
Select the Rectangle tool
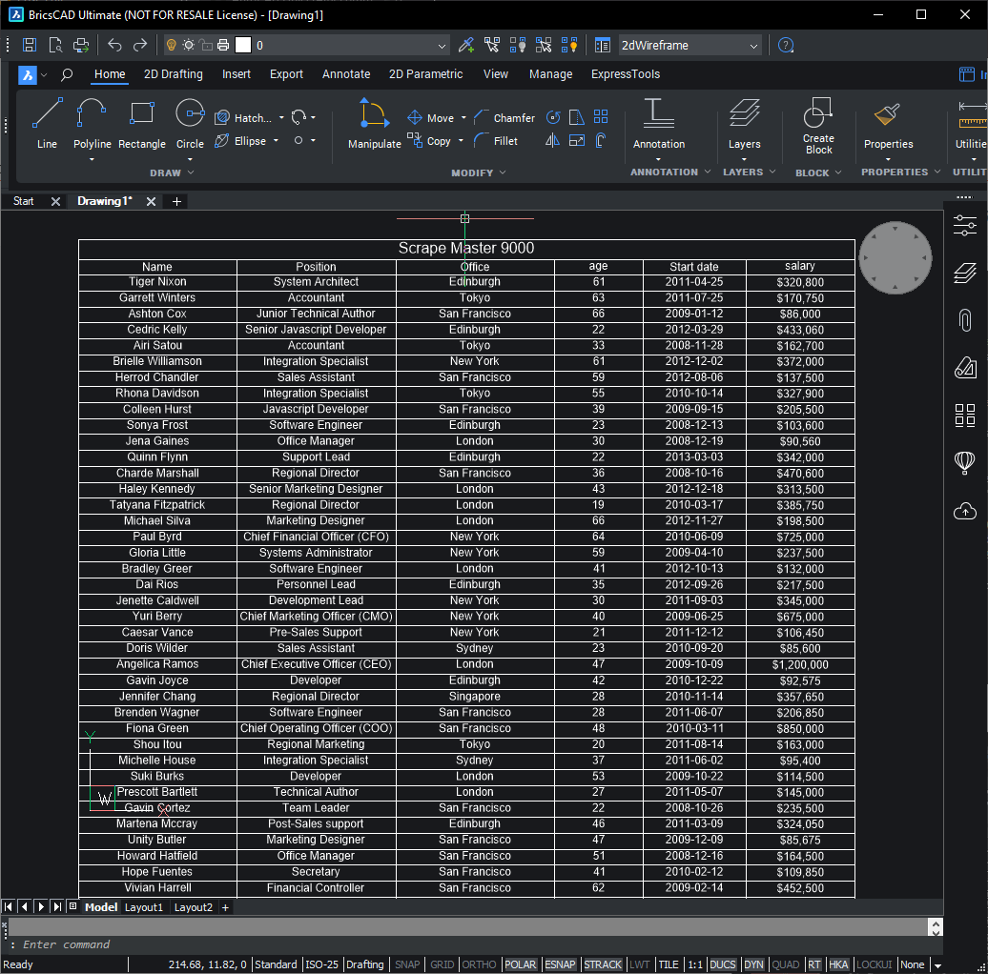point(142,124)
